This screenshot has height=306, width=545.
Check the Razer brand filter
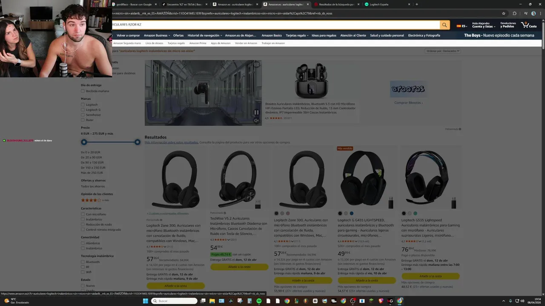coord(83,120)
